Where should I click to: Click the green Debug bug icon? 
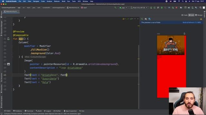click(162, 8)
